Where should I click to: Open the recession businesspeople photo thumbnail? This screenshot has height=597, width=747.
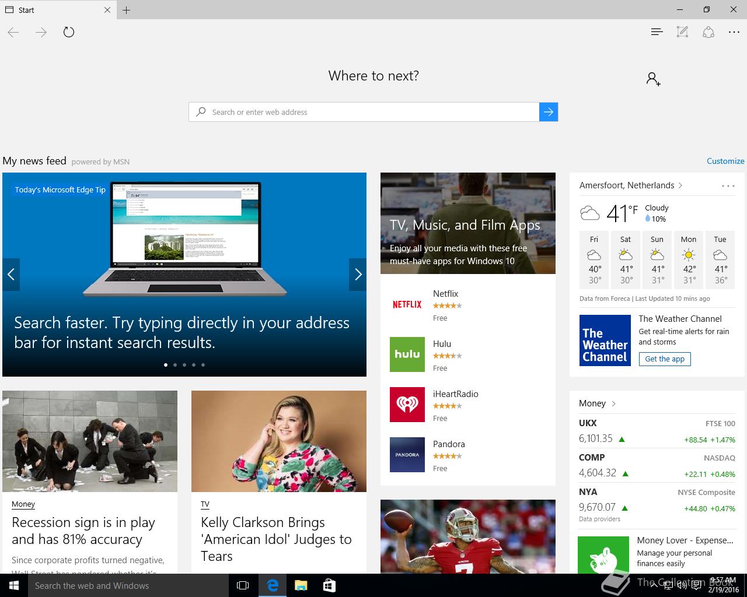point(90,441)
